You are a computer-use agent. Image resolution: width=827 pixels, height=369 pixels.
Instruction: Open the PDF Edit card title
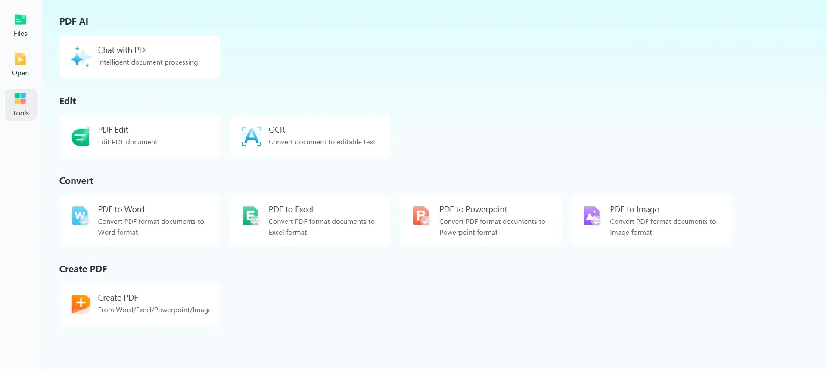coord(113,130)
